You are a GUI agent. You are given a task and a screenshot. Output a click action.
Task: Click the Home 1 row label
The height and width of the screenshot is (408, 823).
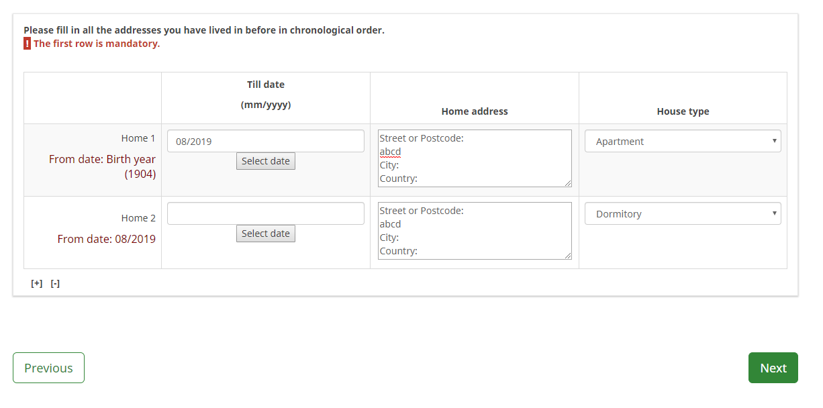click(x=138, y=138)
